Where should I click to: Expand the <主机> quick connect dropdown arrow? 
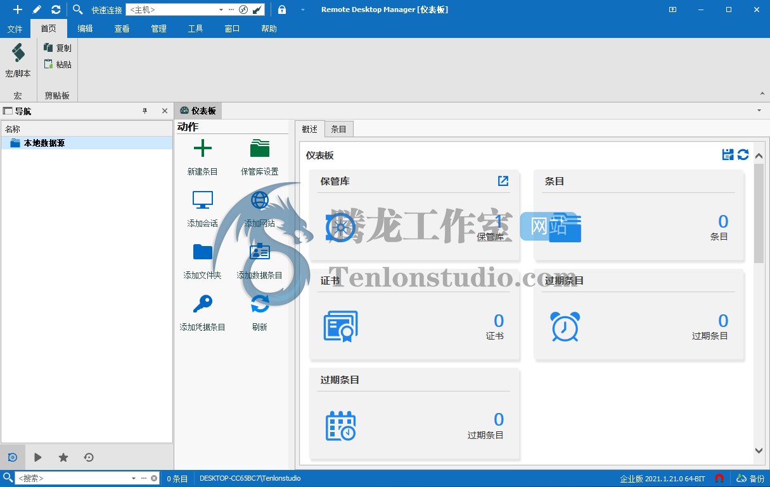[x=221, y=9]
